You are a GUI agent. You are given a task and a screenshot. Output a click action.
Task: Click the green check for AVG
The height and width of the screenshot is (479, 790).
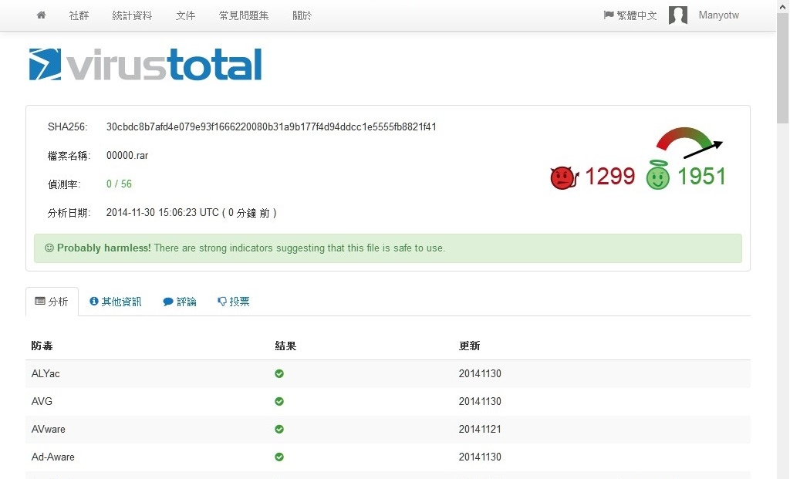[279, 401]
